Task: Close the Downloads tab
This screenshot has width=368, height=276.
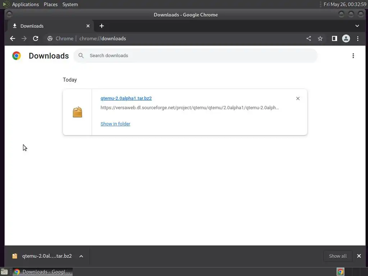Action: 88,26
